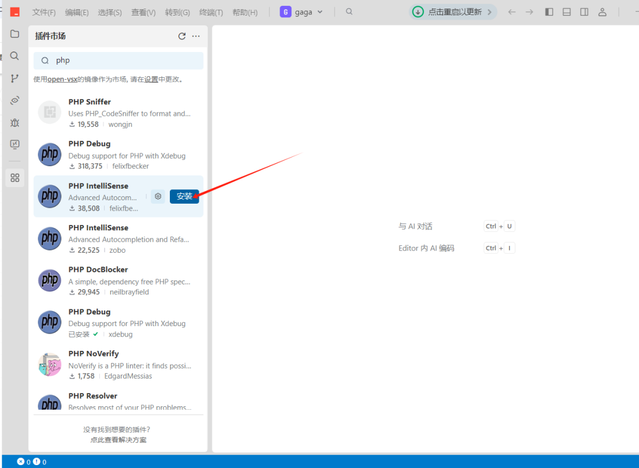Viewport: 639px width, 468px height.
Task: Open plugin marketplace more options ellipsis
Action: click(196, 36)
